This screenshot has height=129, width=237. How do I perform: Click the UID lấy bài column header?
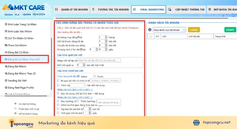[x=200, y=37]
